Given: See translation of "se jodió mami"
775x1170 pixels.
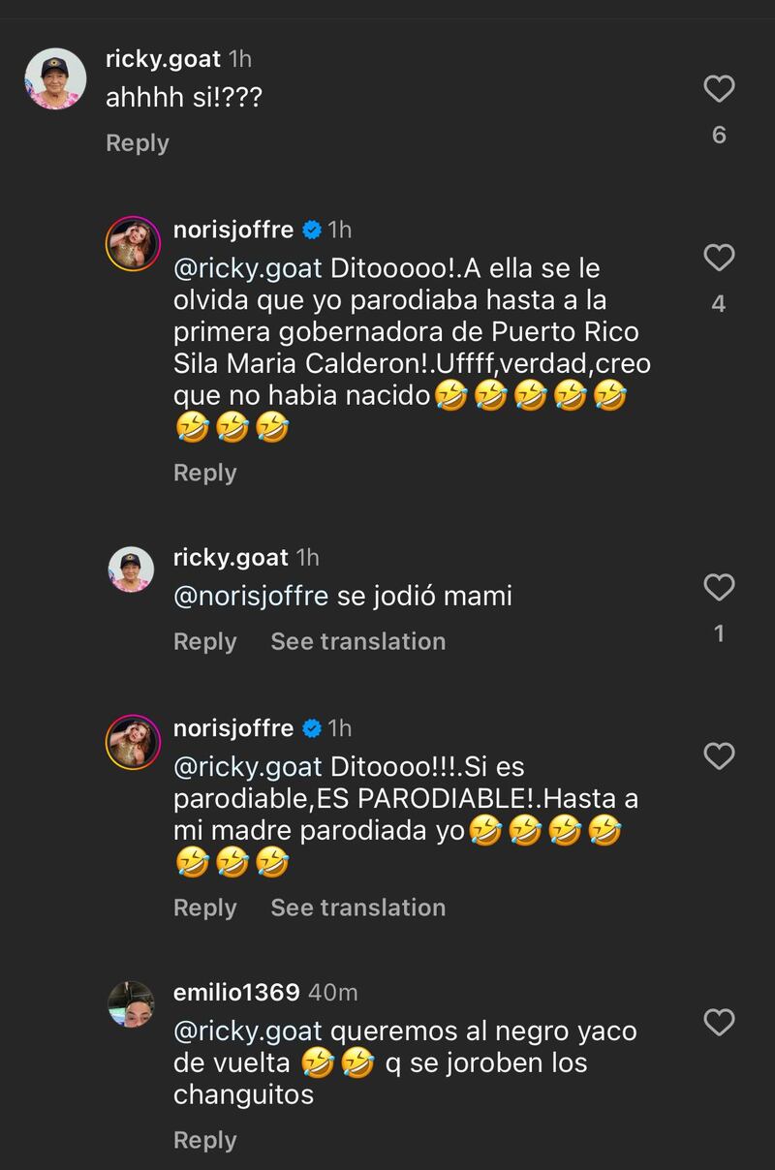Looking at the screenshot, I should click(357, 641).
